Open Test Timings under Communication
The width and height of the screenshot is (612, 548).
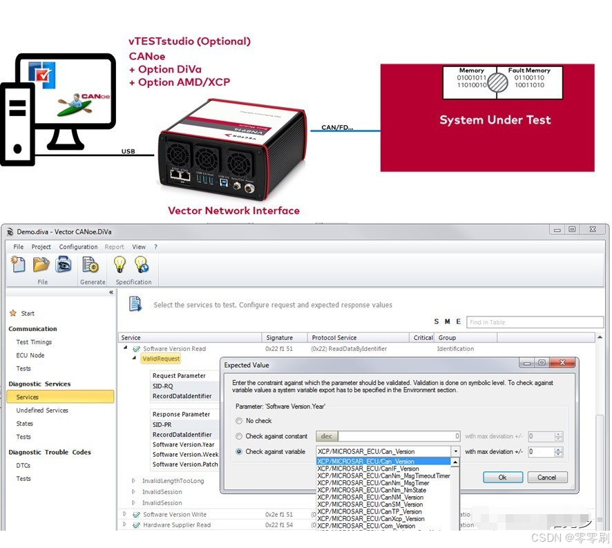coord(34,342)
